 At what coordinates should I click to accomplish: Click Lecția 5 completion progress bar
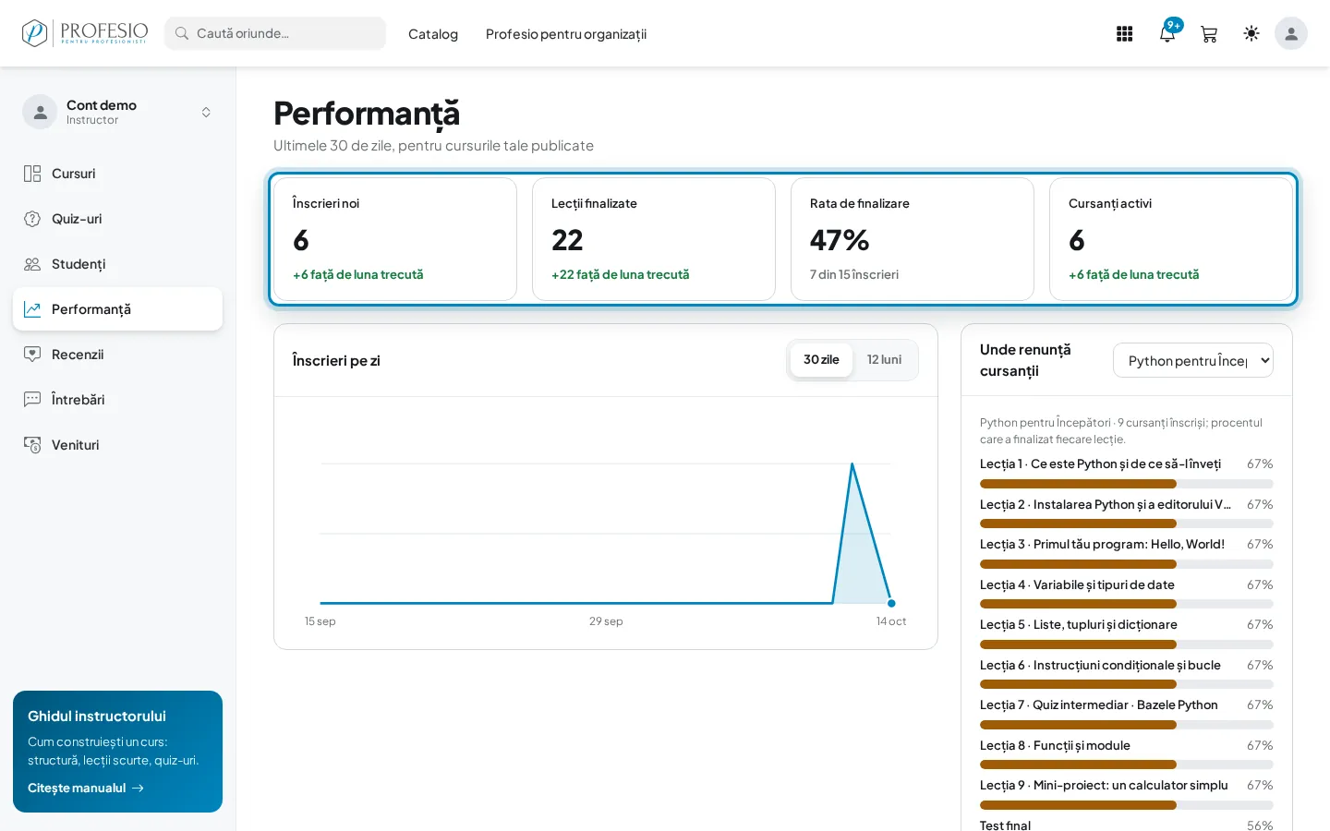point(1126,644)
